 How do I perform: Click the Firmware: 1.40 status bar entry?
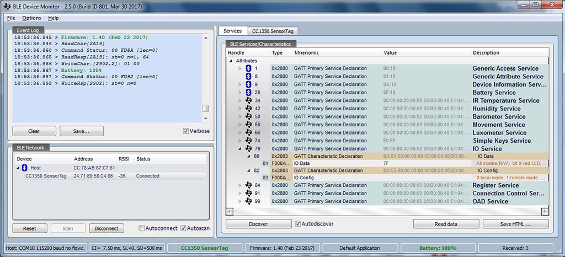click(x=282, y=248)
